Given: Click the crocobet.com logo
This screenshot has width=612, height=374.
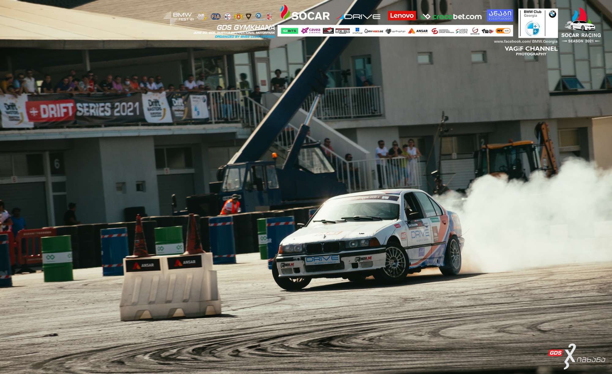Looking at the screenshot, I should (451, 17).
